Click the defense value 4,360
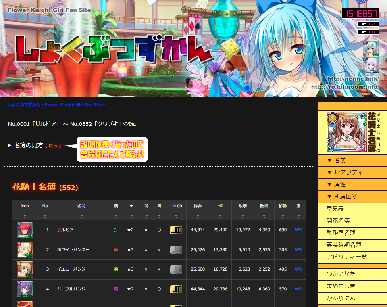 pyautogui.click(x=264, y=289)
